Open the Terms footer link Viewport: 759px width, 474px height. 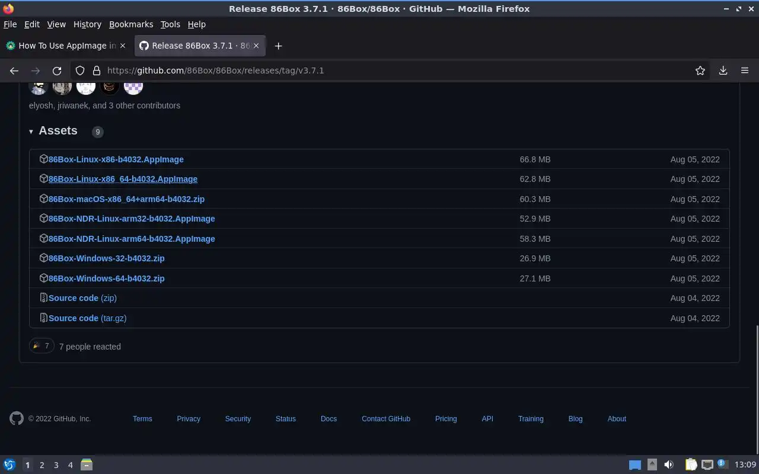pyautogui.click(x=142, y=419)
